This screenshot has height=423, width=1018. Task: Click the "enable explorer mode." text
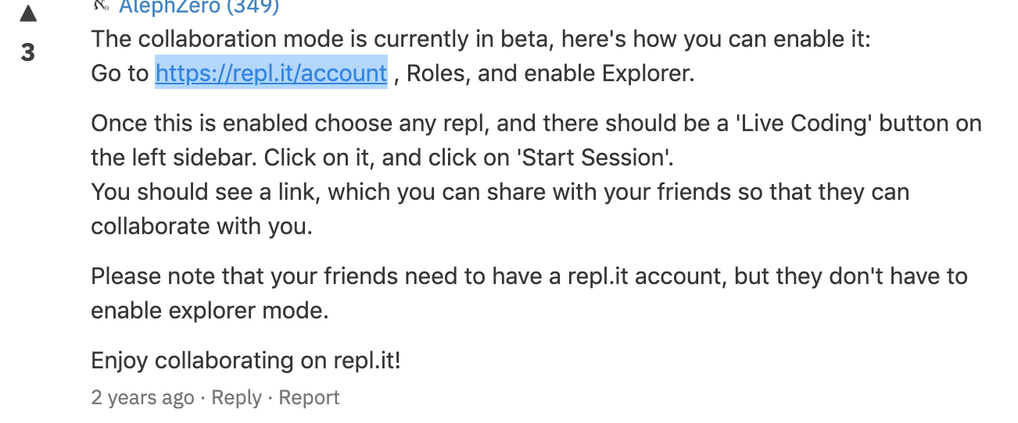point(210,311)
